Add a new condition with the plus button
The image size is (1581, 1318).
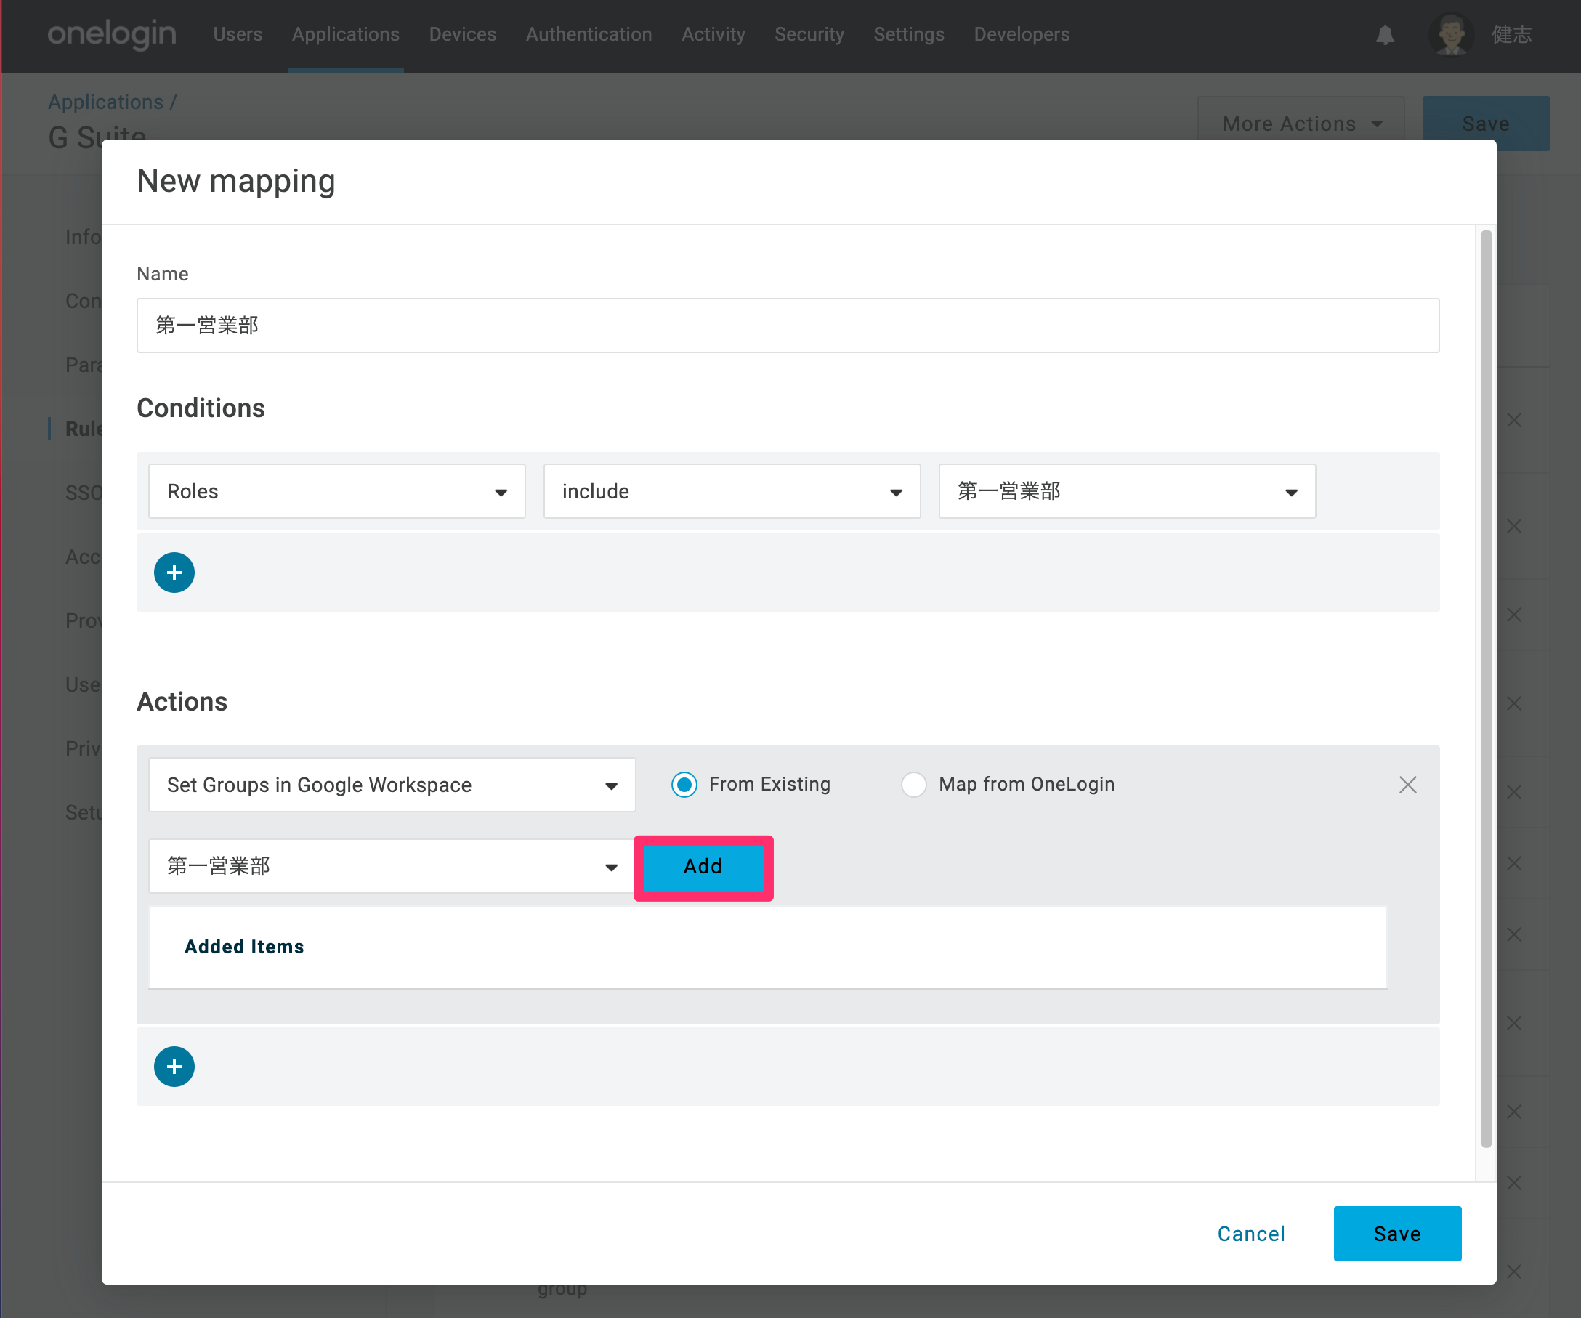(x=174, y=573)
